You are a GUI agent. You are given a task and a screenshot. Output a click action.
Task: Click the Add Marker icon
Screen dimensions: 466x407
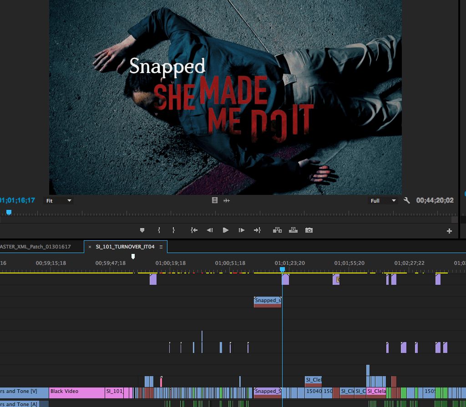142,230
